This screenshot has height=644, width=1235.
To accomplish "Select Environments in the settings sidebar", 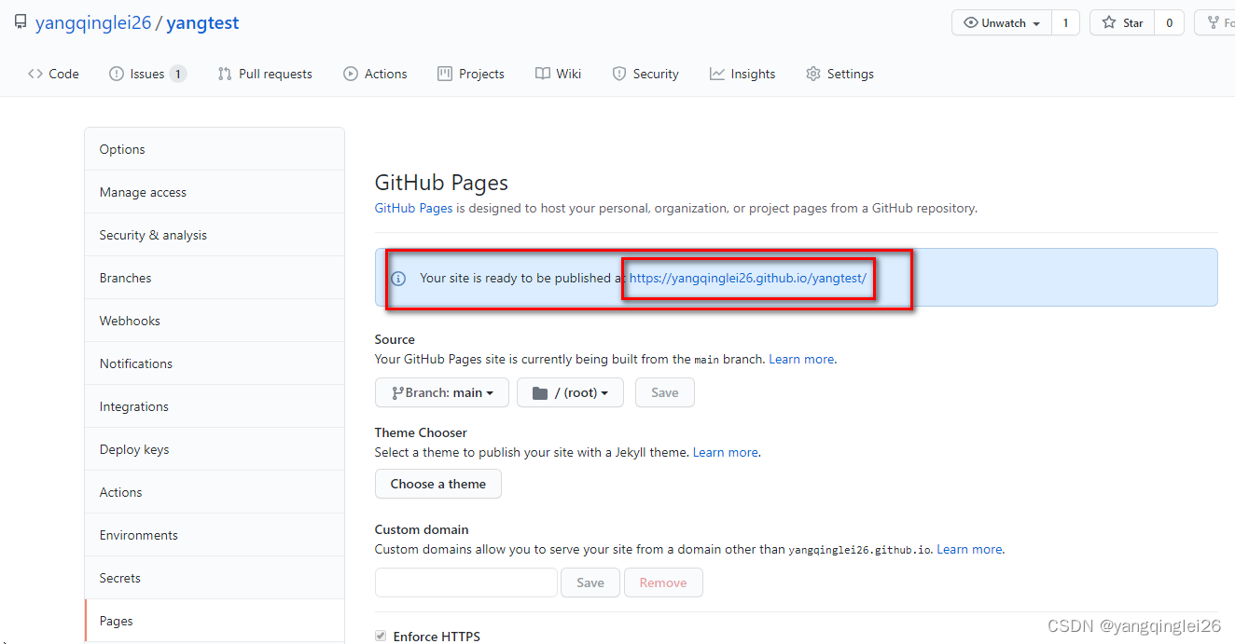I will 215,535.
